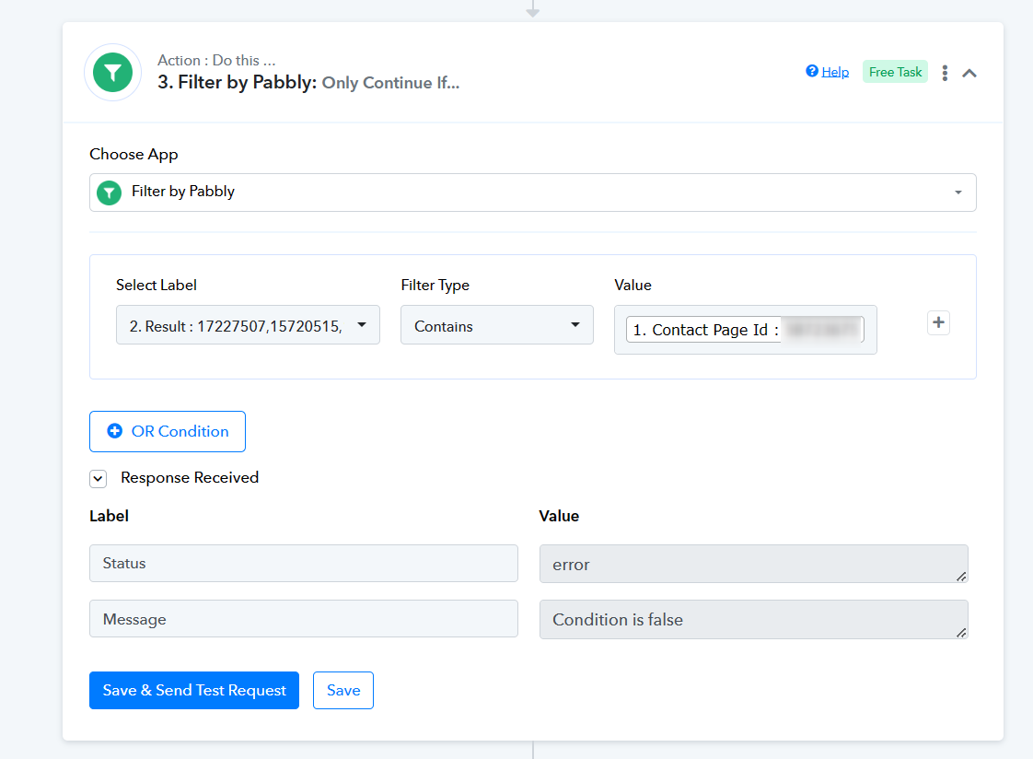
Task: Click the blue Help question mark icon
Action: click(x=812, y=71)
